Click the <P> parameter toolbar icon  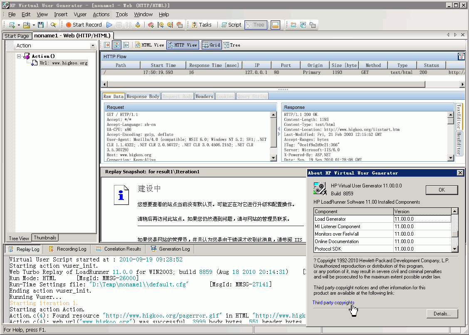point(303,25)
